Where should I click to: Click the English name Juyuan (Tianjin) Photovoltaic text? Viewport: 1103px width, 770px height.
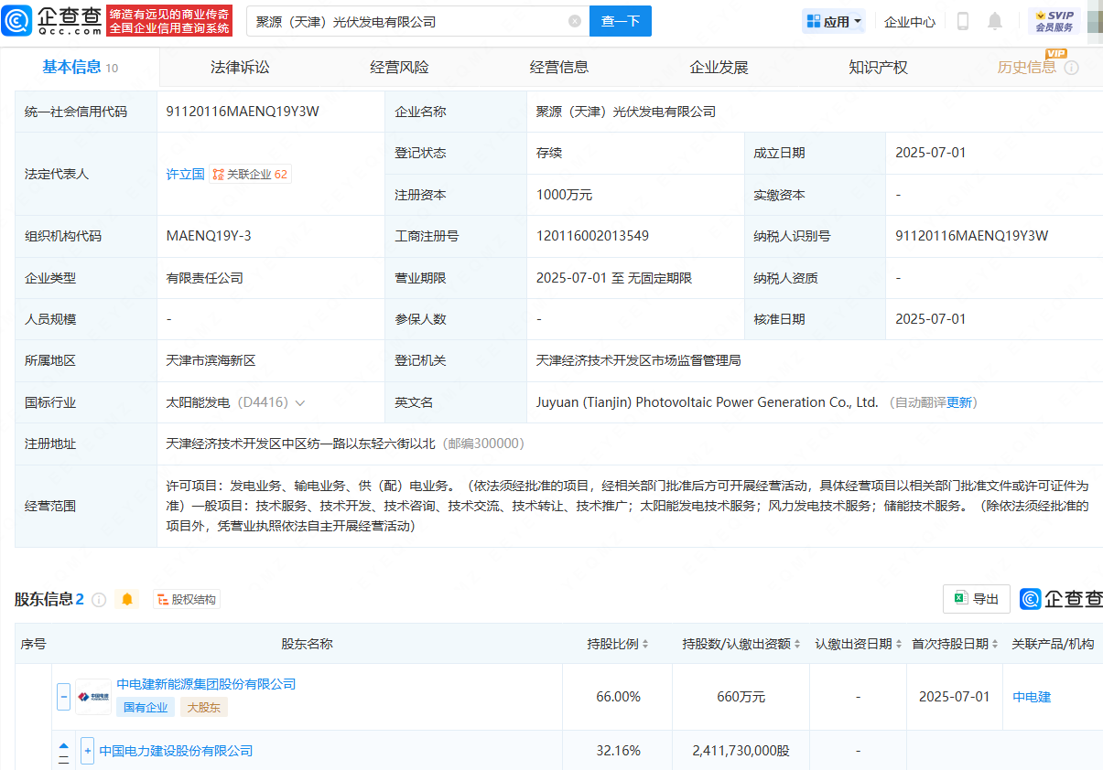[x=708, y=402]
